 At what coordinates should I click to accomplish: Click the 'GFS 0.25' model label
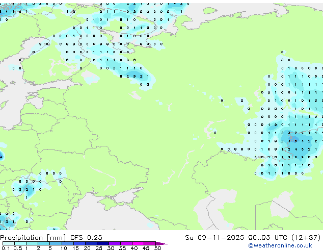[x=86, y=238]
